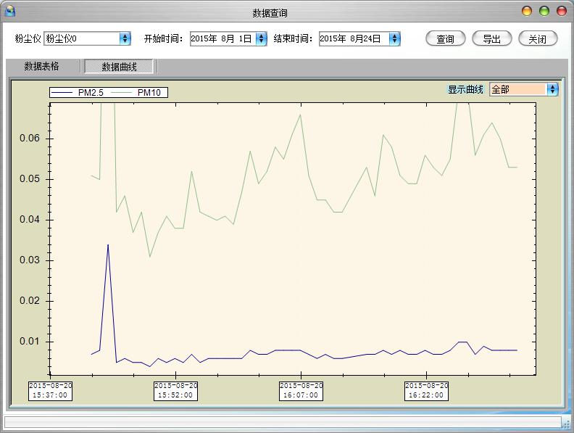Viewport: 574px width, 433px height.
Task: Expand the 显示曲线 dropdown showing 全部
Action: click(x=552, y=89)
